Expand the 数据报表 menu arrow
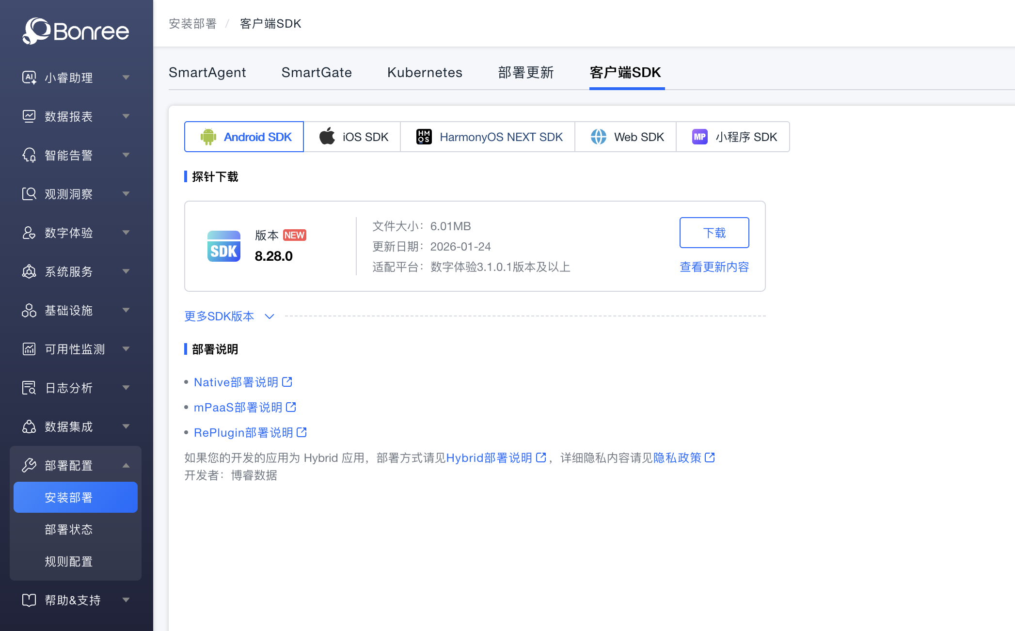The width and height of the screenshot is (1015, 631). (126, 116)
